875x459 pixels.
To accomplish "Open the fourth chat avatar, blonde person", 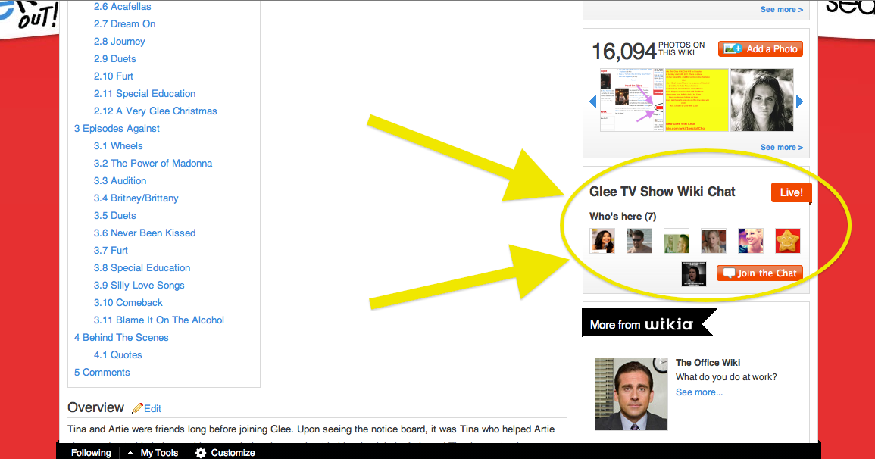I will pos(713,241).
